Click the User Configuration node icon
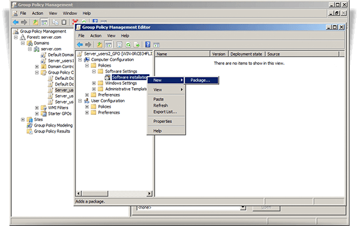This screenshot has height=226, width=359. tap(87, 101)
